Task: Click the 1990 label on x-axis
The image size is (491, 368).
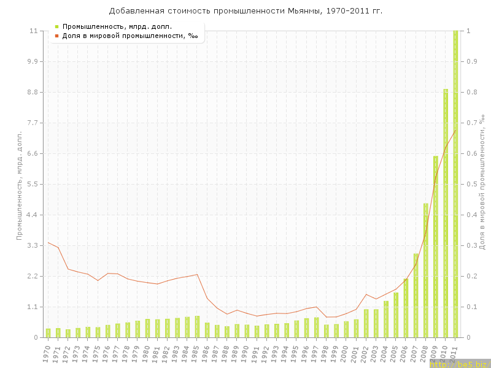Action: 246,352
